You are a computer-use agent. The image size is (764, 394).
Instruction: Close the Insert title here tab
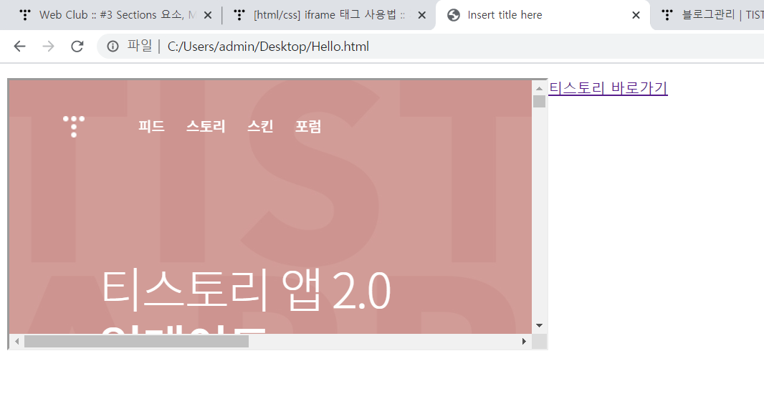636,15
